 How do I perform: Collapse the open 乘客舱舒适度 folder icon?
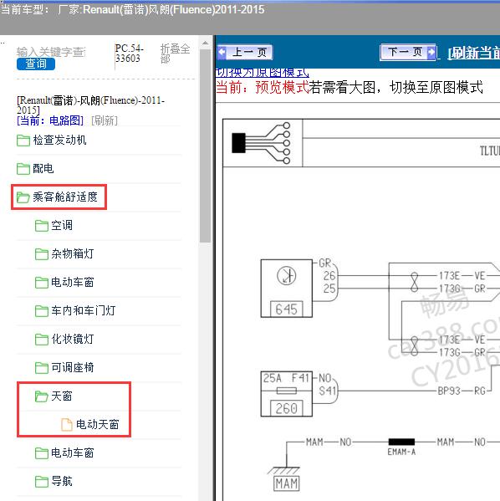tap(23, 197)
